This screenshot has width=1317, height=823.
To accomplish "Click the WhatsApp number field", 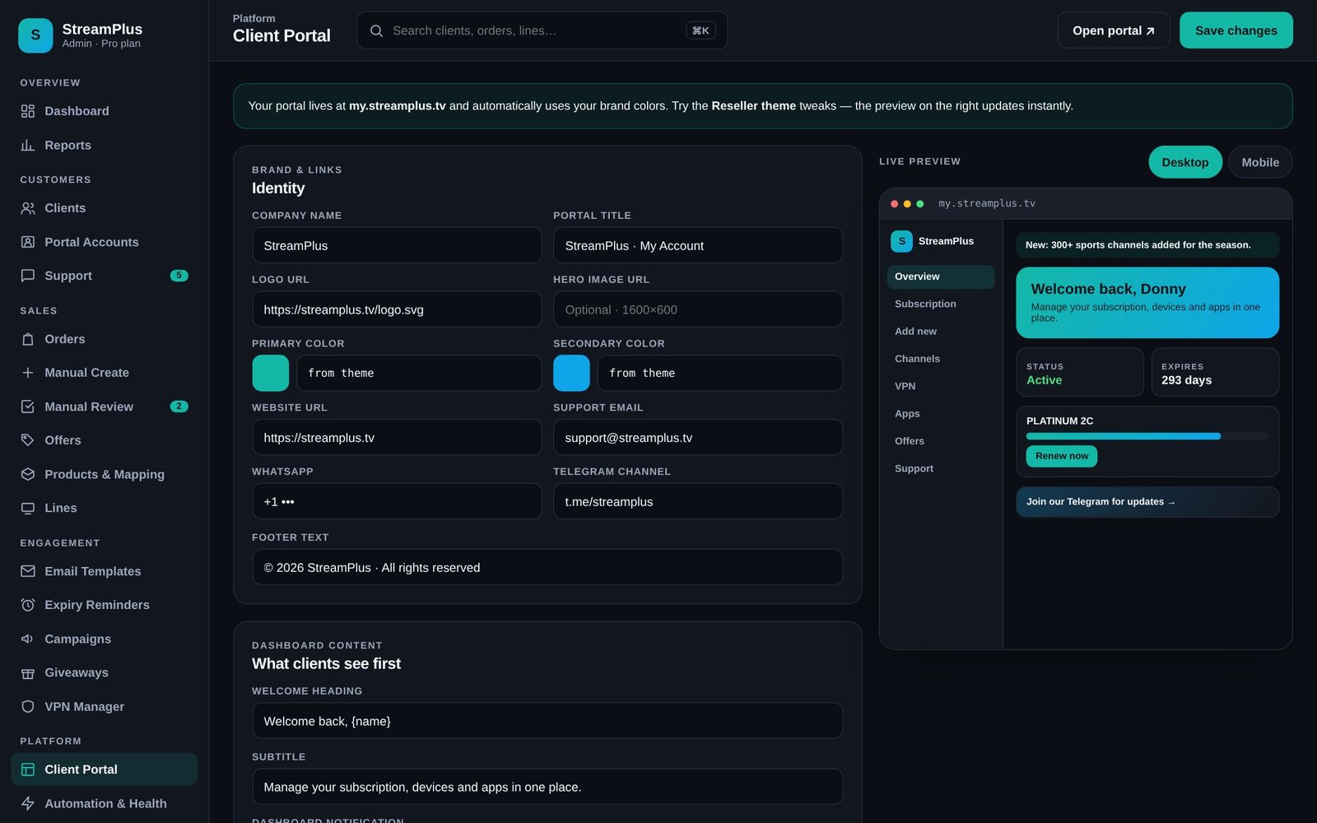I will [x=397, y=501].
